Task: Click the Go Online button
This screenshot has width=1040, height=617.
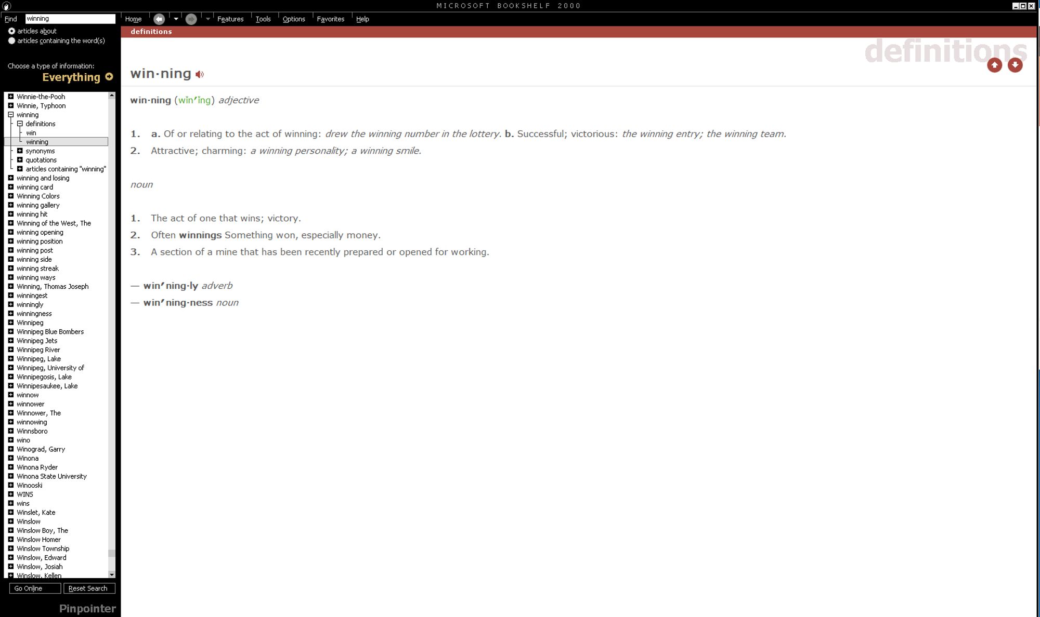Action: [28, 587]
